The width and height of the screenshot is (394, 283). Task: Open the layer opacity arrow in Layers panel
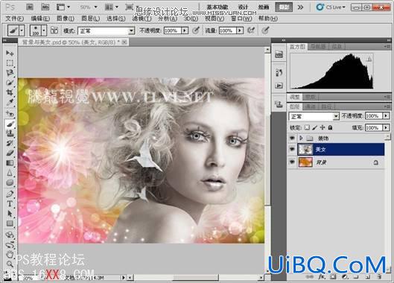(386, 116)
